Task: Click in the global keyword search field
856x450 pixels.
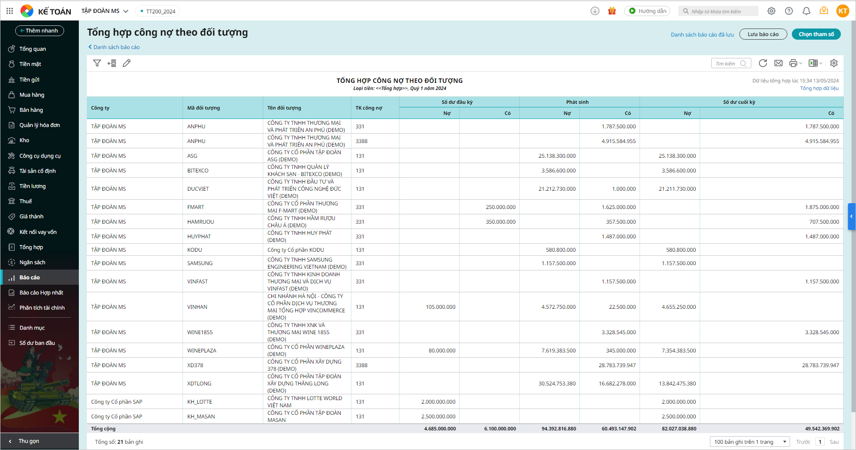Action: (718, 11)
